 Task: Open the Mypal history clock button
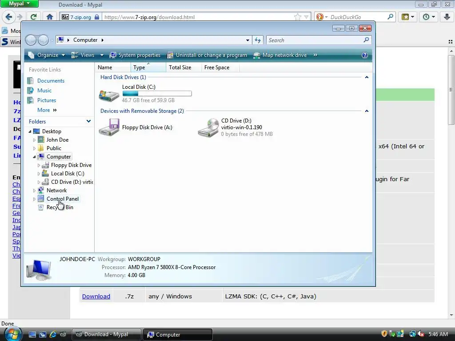pyautogui.click(x=429, y=17)
